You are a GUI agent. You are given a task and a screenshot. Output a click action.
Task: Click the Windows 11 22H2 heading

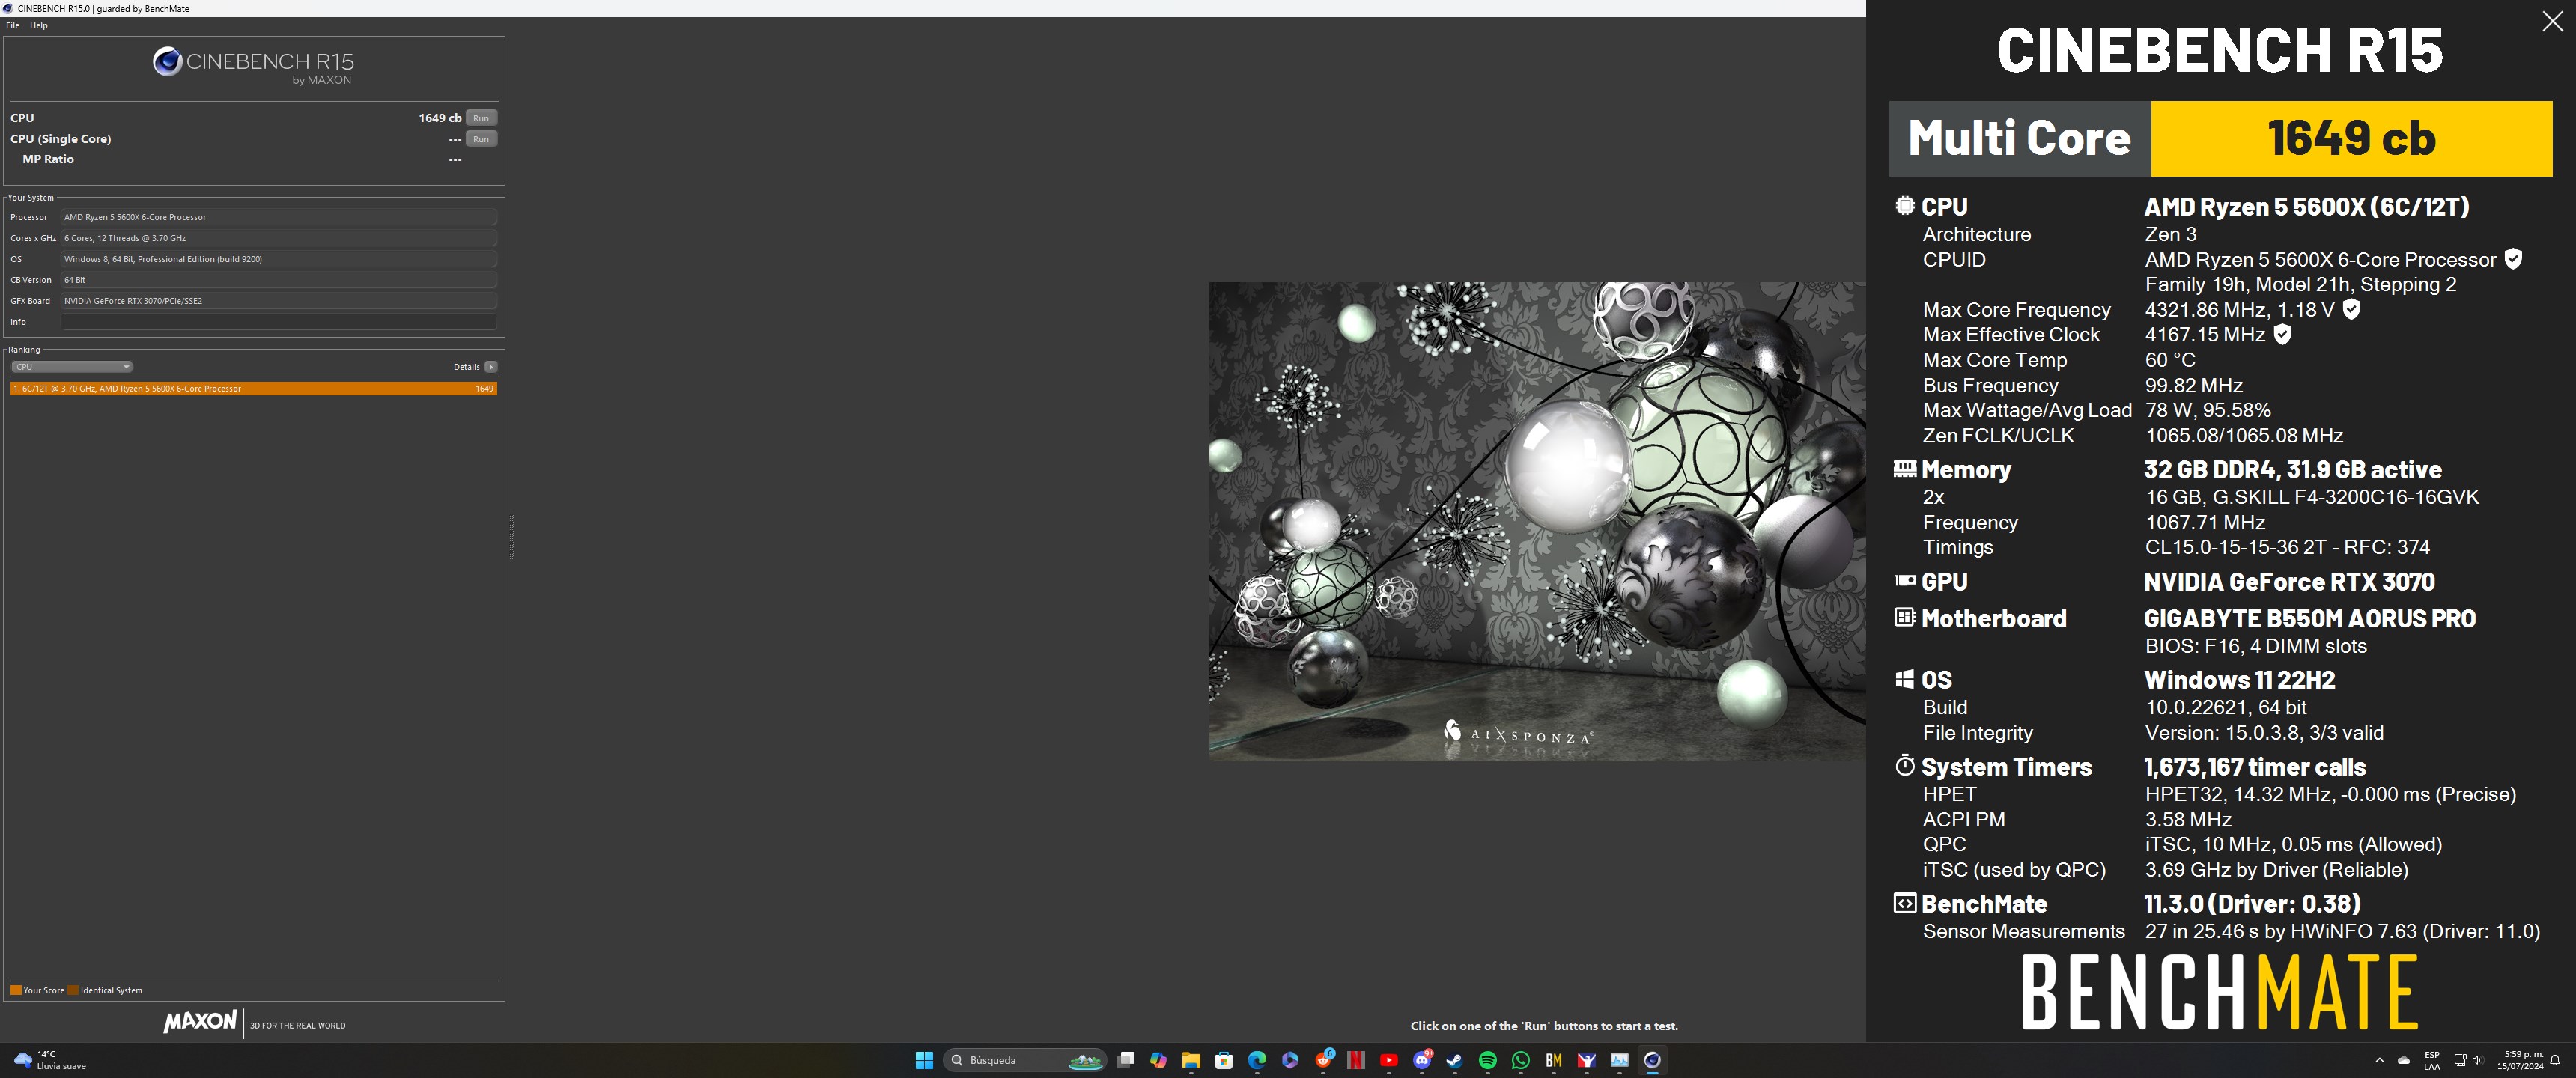click(2239, 680)
